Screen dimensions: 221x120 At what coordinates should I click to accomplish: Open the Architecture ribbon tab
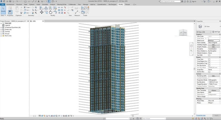(x=10, y=4)
